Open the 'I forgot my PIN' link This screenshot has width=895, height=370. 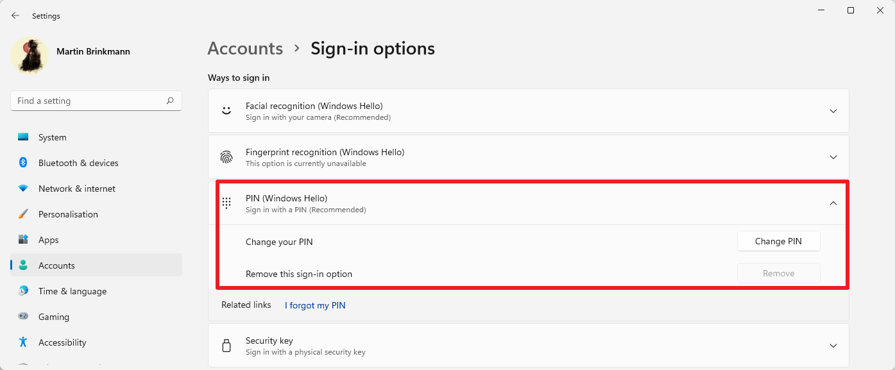315,305
